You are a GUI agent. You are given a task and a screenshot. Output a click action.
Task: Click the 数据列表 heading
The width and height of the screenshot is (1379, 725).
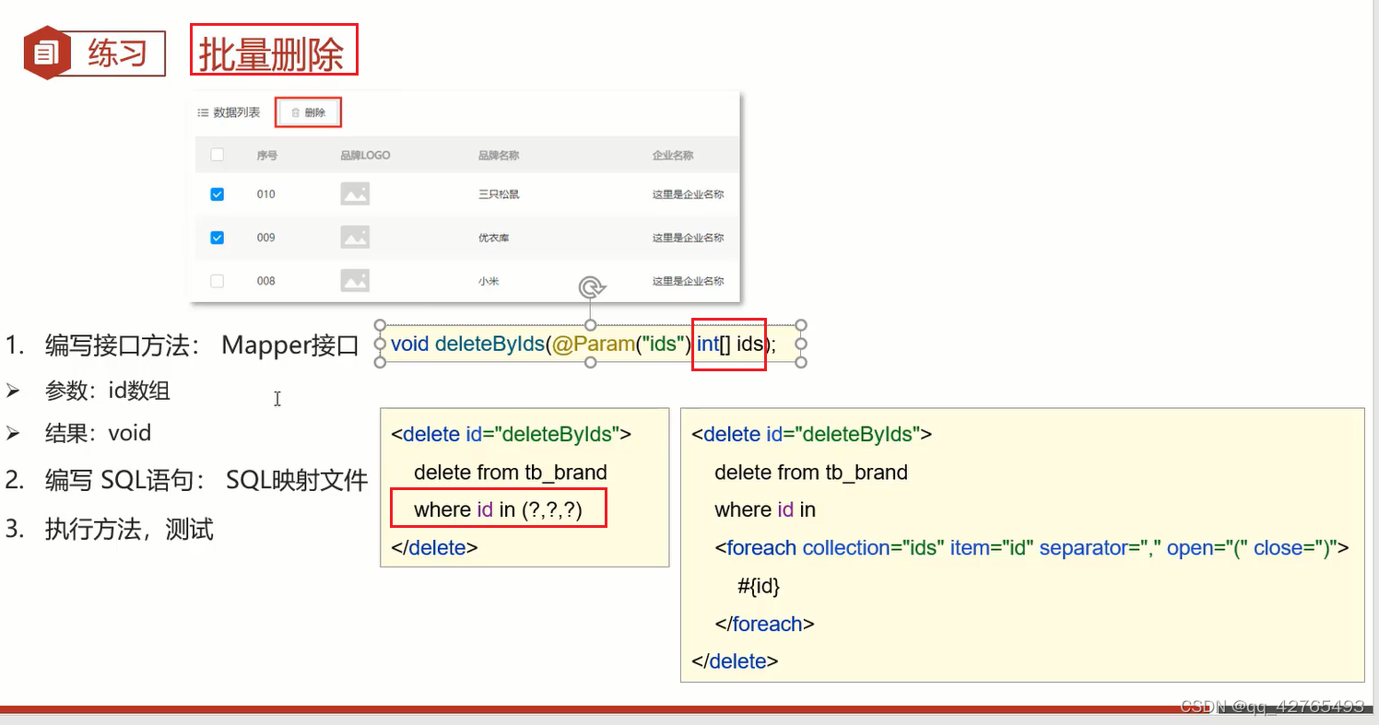point(237,112)
